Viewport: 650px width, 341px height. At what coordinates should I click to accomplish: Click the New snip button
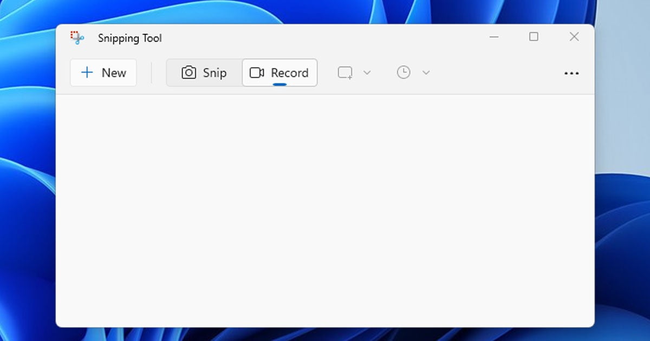103,73
